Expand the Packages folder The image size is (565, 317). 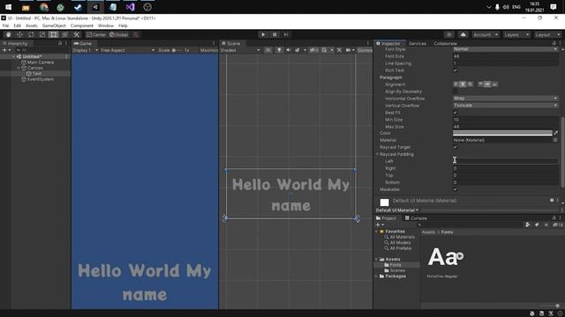[x=377, y=276]
